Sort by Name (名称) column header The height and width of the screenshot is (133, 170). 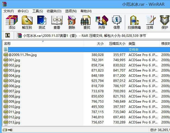coord(43,44)
